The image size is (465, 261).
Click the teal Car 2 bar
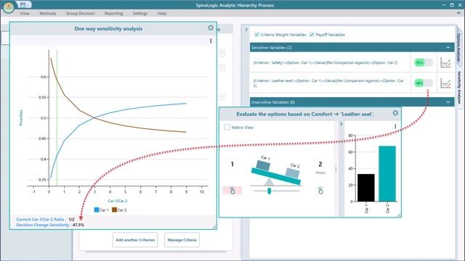pyautogui.click(x=387, y=174)
